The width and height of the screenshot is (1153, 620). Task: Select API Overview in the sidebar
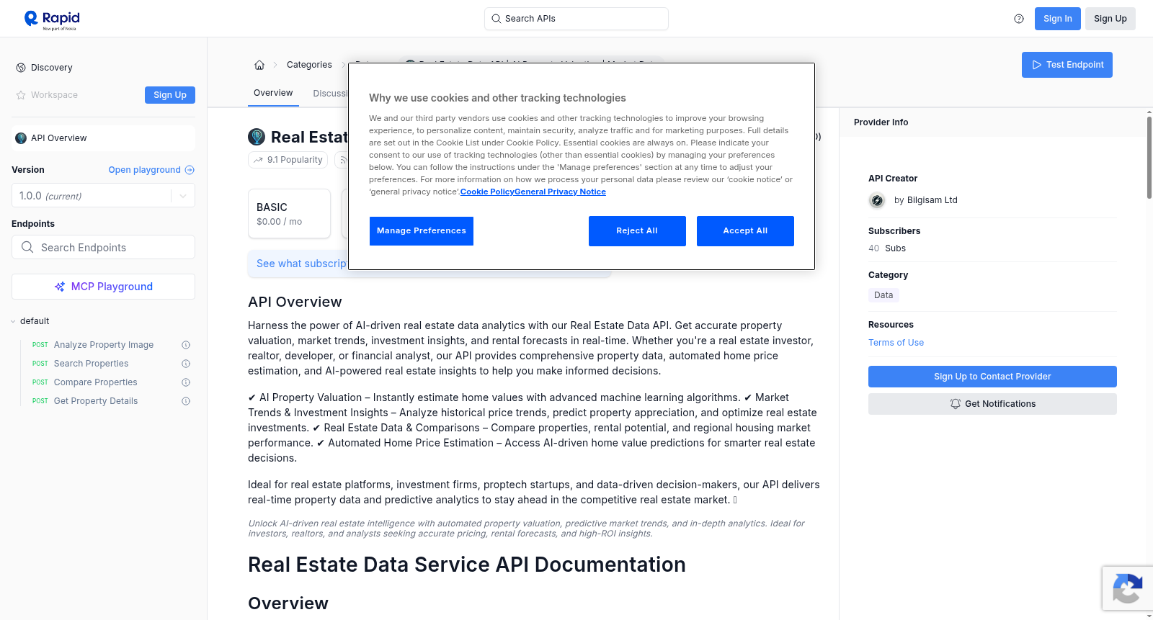pos(103,138)
